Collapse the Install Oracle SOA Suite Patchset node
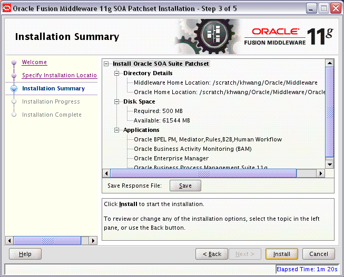This screenshot has height=277, width=344. [106, 64]
